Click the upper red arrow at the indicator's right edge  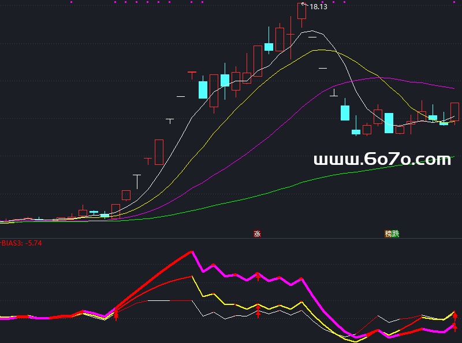[x=454, y=315]
